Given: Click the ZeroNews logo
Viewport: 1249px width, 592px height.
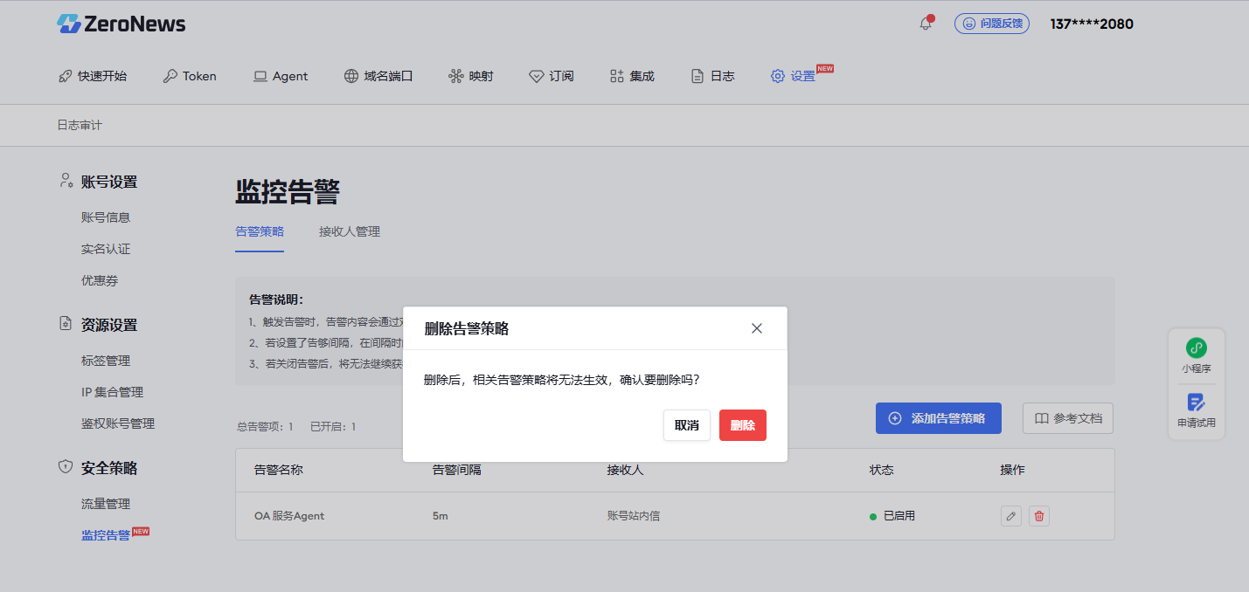Looking at the screenshot, I should point(121,24).
